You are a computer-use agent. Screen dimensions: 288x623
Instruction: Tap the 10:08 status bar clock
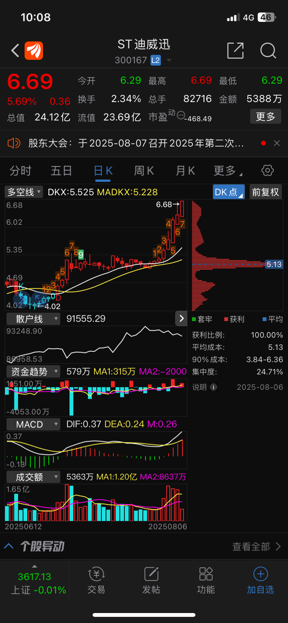tap(36, 17)
